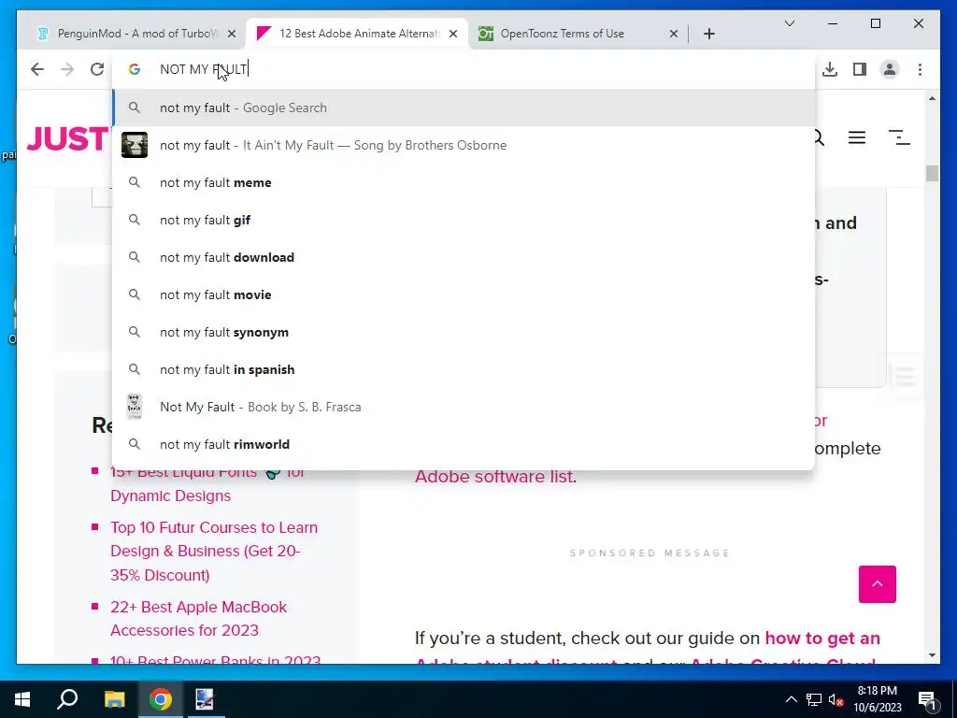The height and width of the screenshot is (718, 957).
Task: Switch to the 12 Best Adobe Animate tab
Action: [x=357, y=34]
